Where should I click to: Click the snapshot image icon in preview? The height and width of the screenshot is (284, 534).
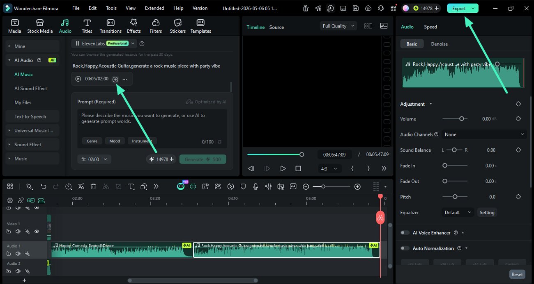click(x=384, y=26)
